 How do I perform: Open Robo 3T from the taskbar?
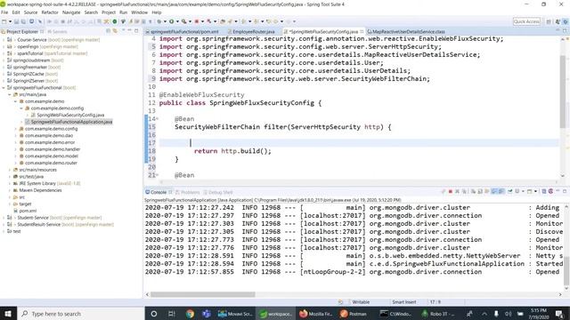point(437,314)
